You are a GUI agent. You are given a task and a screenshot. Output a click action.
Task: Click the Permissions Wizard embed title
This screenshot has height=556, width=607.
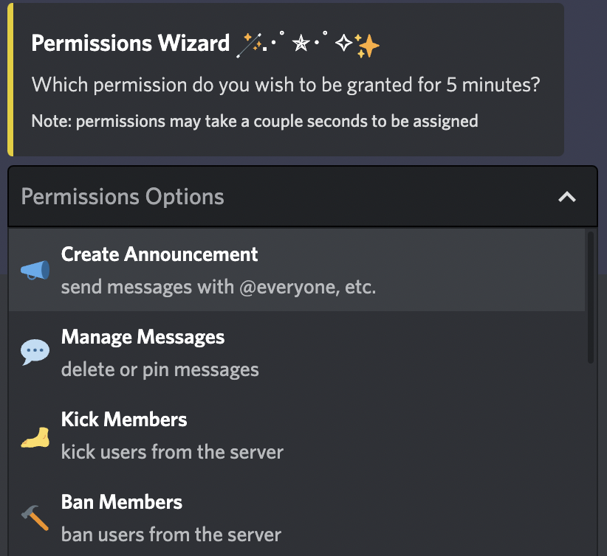pyautogui.click(x=131, y=43)
